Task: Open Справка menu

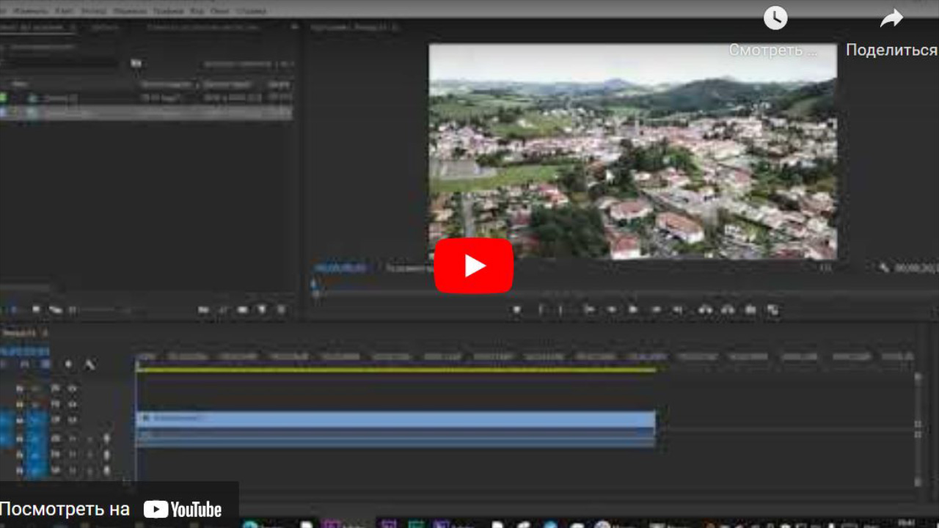Action: click(x=252, y=11)
